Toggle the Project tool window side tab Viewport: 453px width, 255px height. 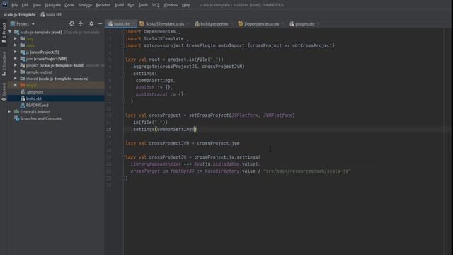click(x=4, y=33)
